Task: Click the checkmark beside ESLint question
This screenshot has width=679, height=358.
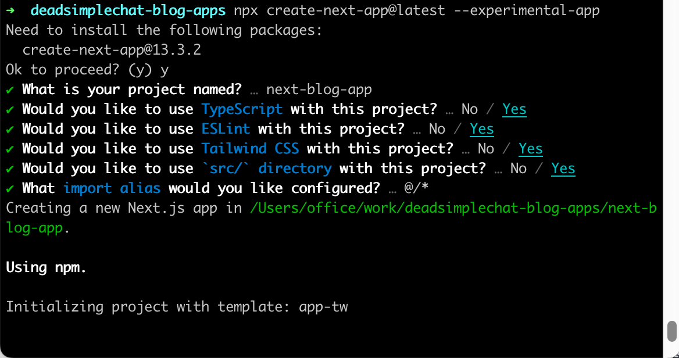Action: coord(10,130)
